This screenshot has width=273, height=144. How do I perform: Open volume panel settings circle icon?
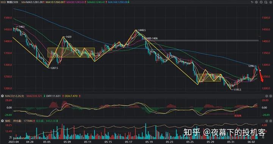click(267, 121)
